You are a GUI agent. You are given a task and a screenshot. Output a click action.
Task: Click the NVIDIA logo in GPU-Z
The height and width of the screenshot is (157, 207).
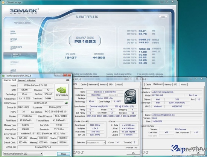tap(61, 91)
